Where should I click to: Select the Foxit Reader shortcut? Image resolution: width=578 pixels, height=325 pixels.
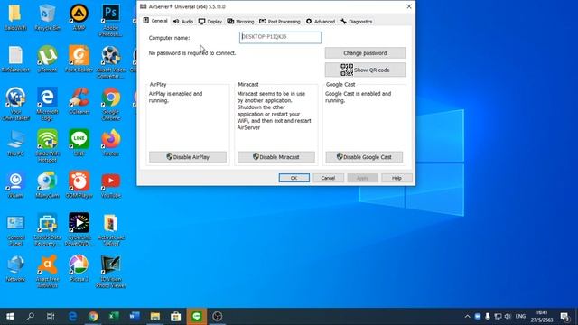79,59
